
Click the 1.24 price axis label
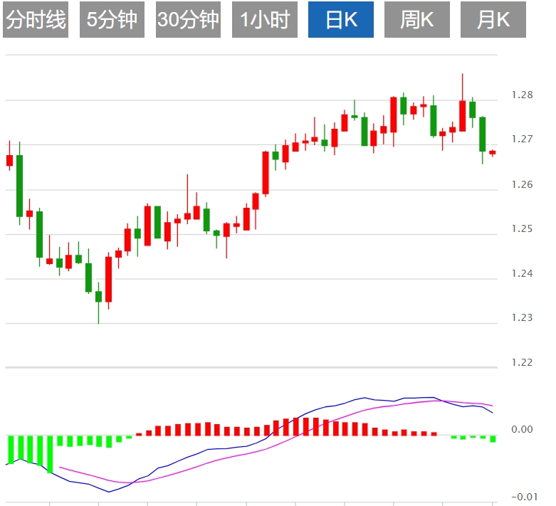pyautogui.click(x=522, y=273)
